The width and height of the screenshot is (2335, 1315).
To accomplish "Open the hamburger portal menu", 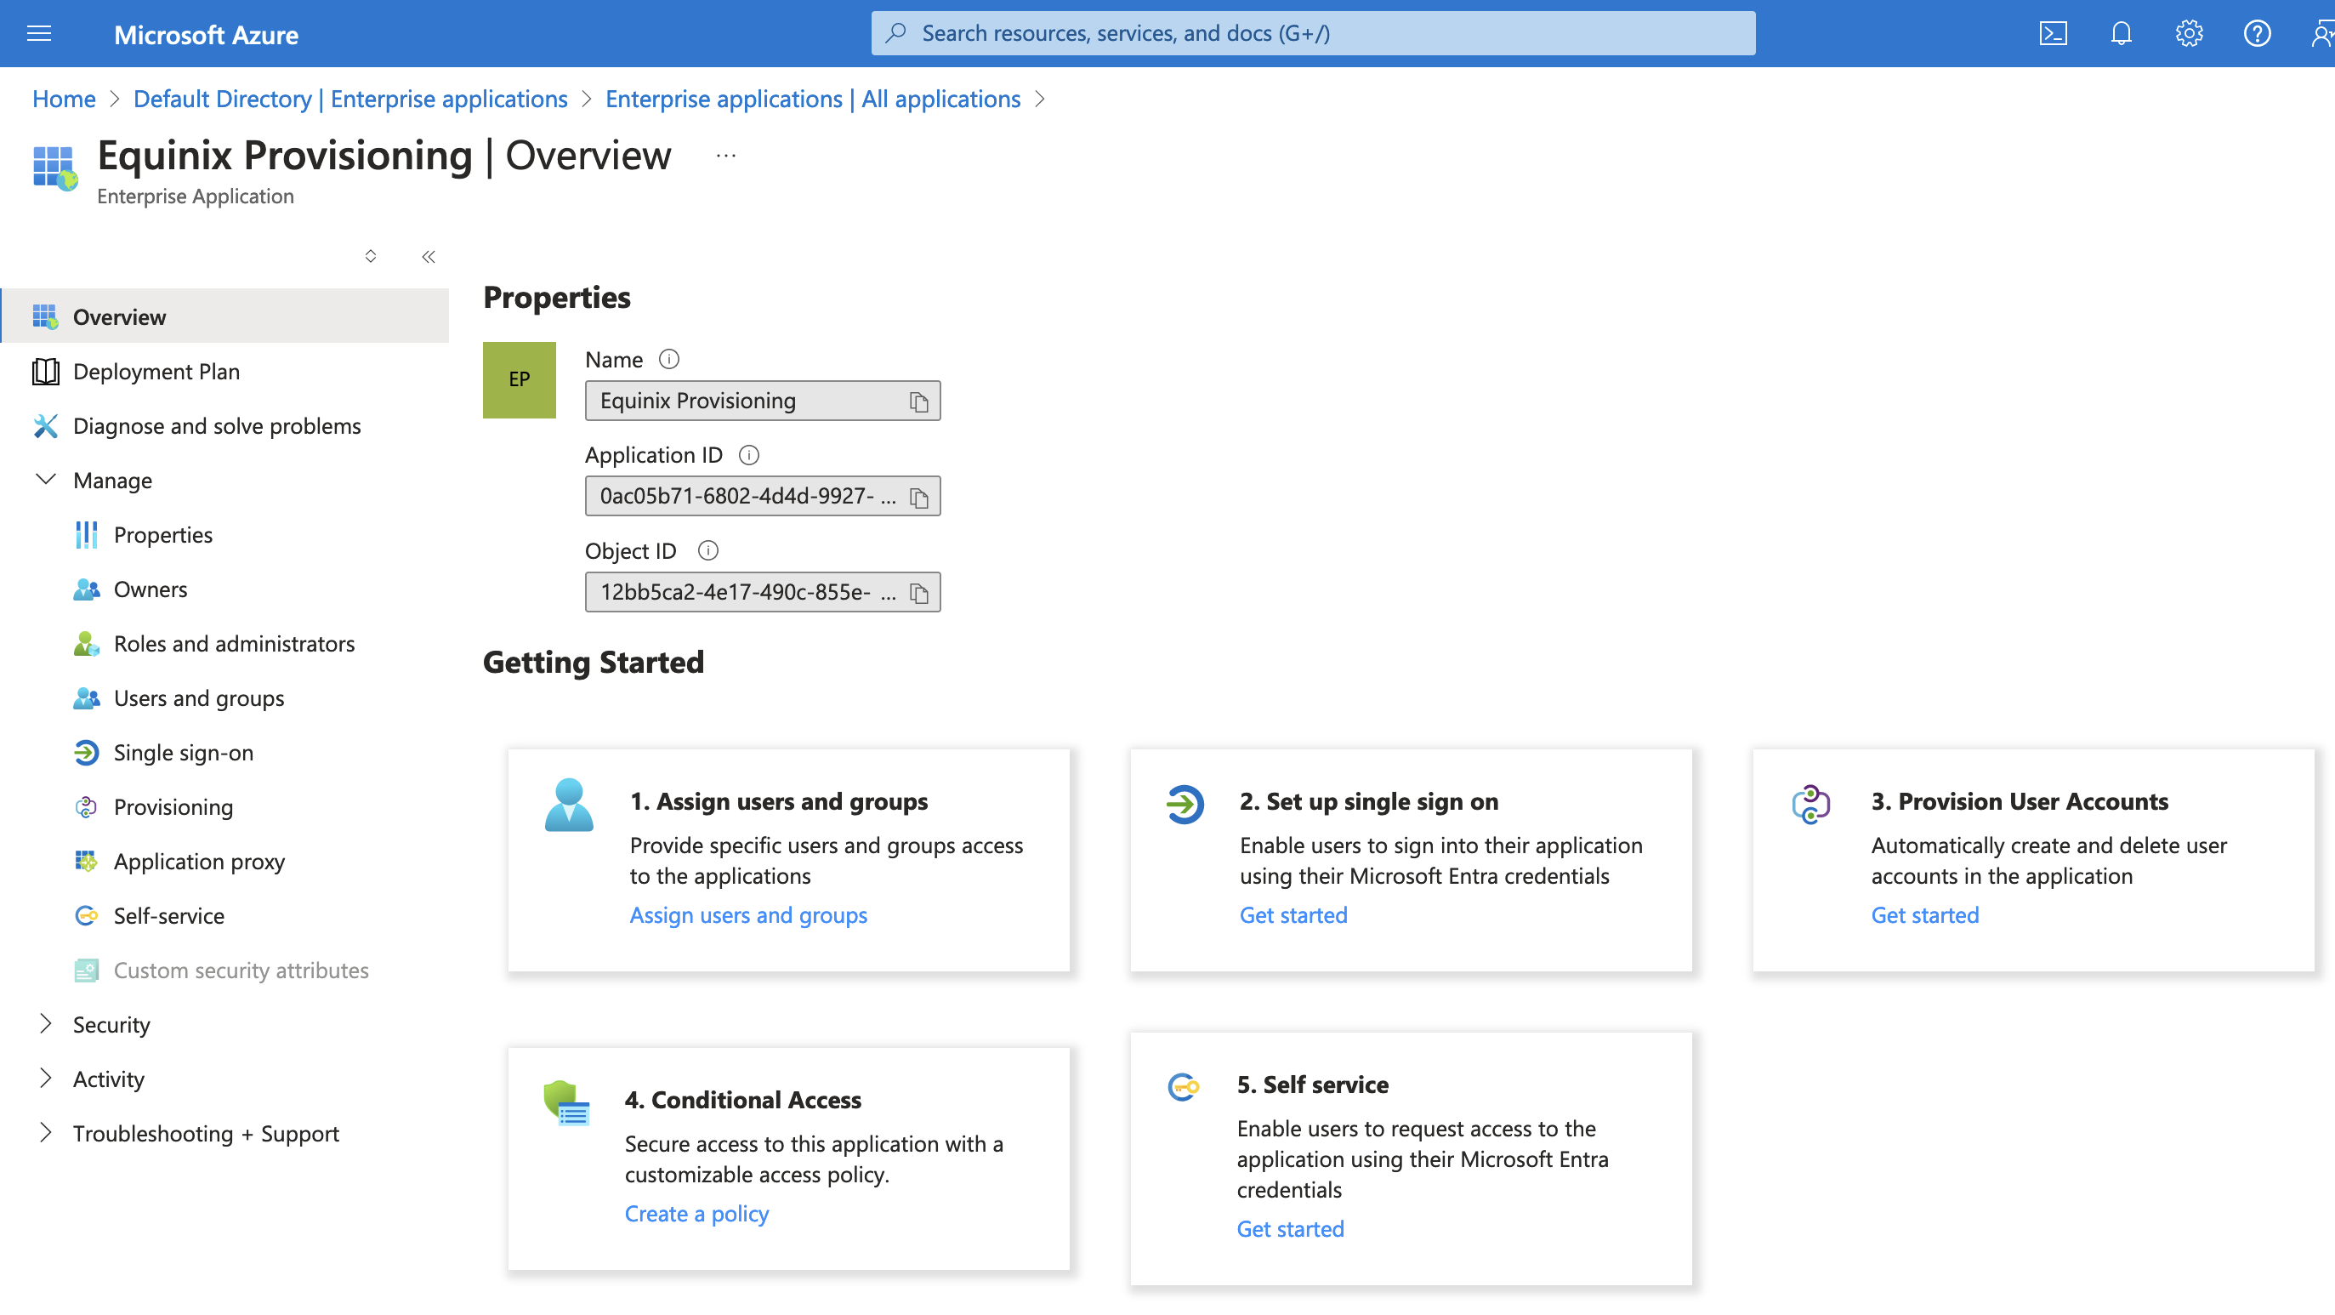I will (x=39, y=33).
